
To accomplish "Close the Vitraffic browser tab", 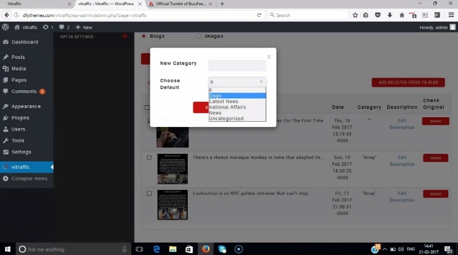I will click(x=69, y=4).
